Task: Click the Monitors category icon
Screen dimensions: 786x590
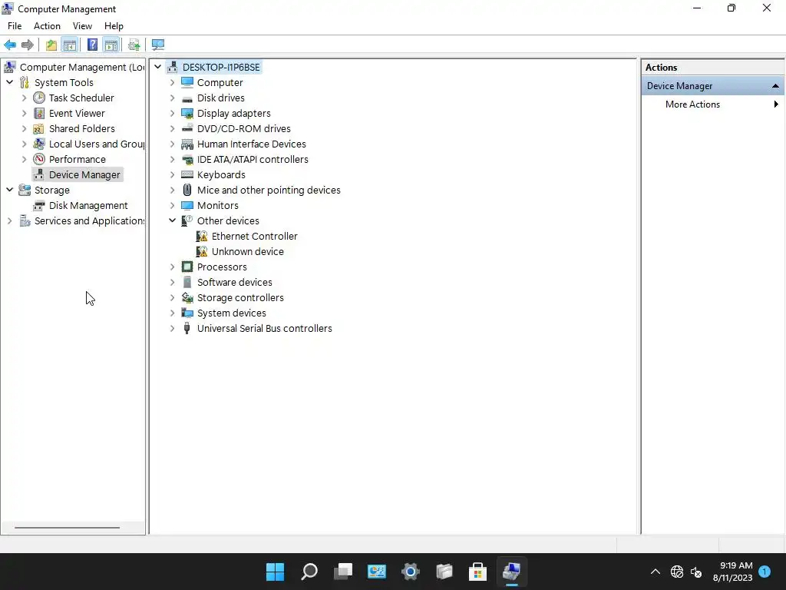Action: (187, 206)
